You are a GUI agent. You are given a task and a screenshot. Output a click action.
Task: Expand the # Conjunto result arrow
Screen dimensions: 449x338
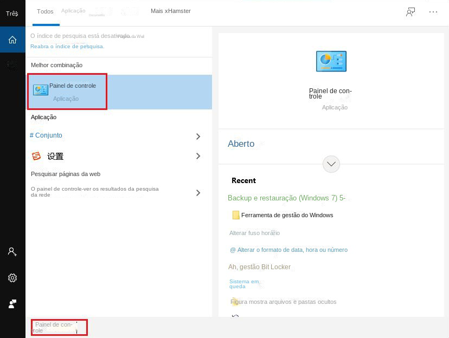198,136
